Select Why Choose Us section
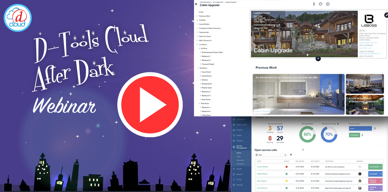The image size is (388, 192). (x=205, y=40)
